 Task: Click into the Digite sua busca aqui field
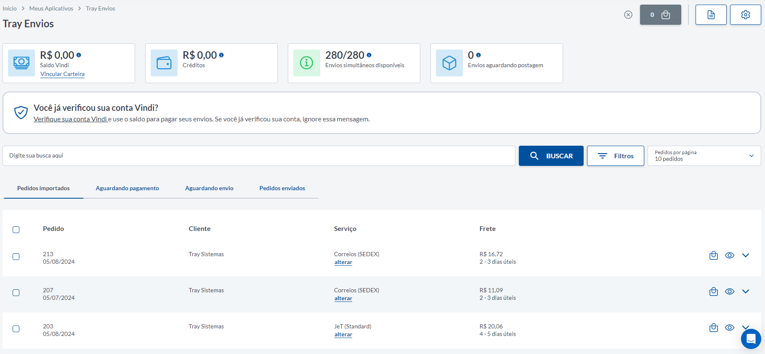259,156
